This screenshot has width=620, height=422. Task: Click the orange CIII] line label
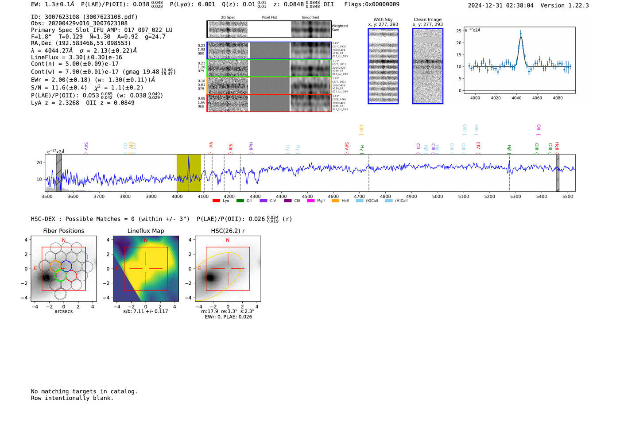click(x=361, y=130)
